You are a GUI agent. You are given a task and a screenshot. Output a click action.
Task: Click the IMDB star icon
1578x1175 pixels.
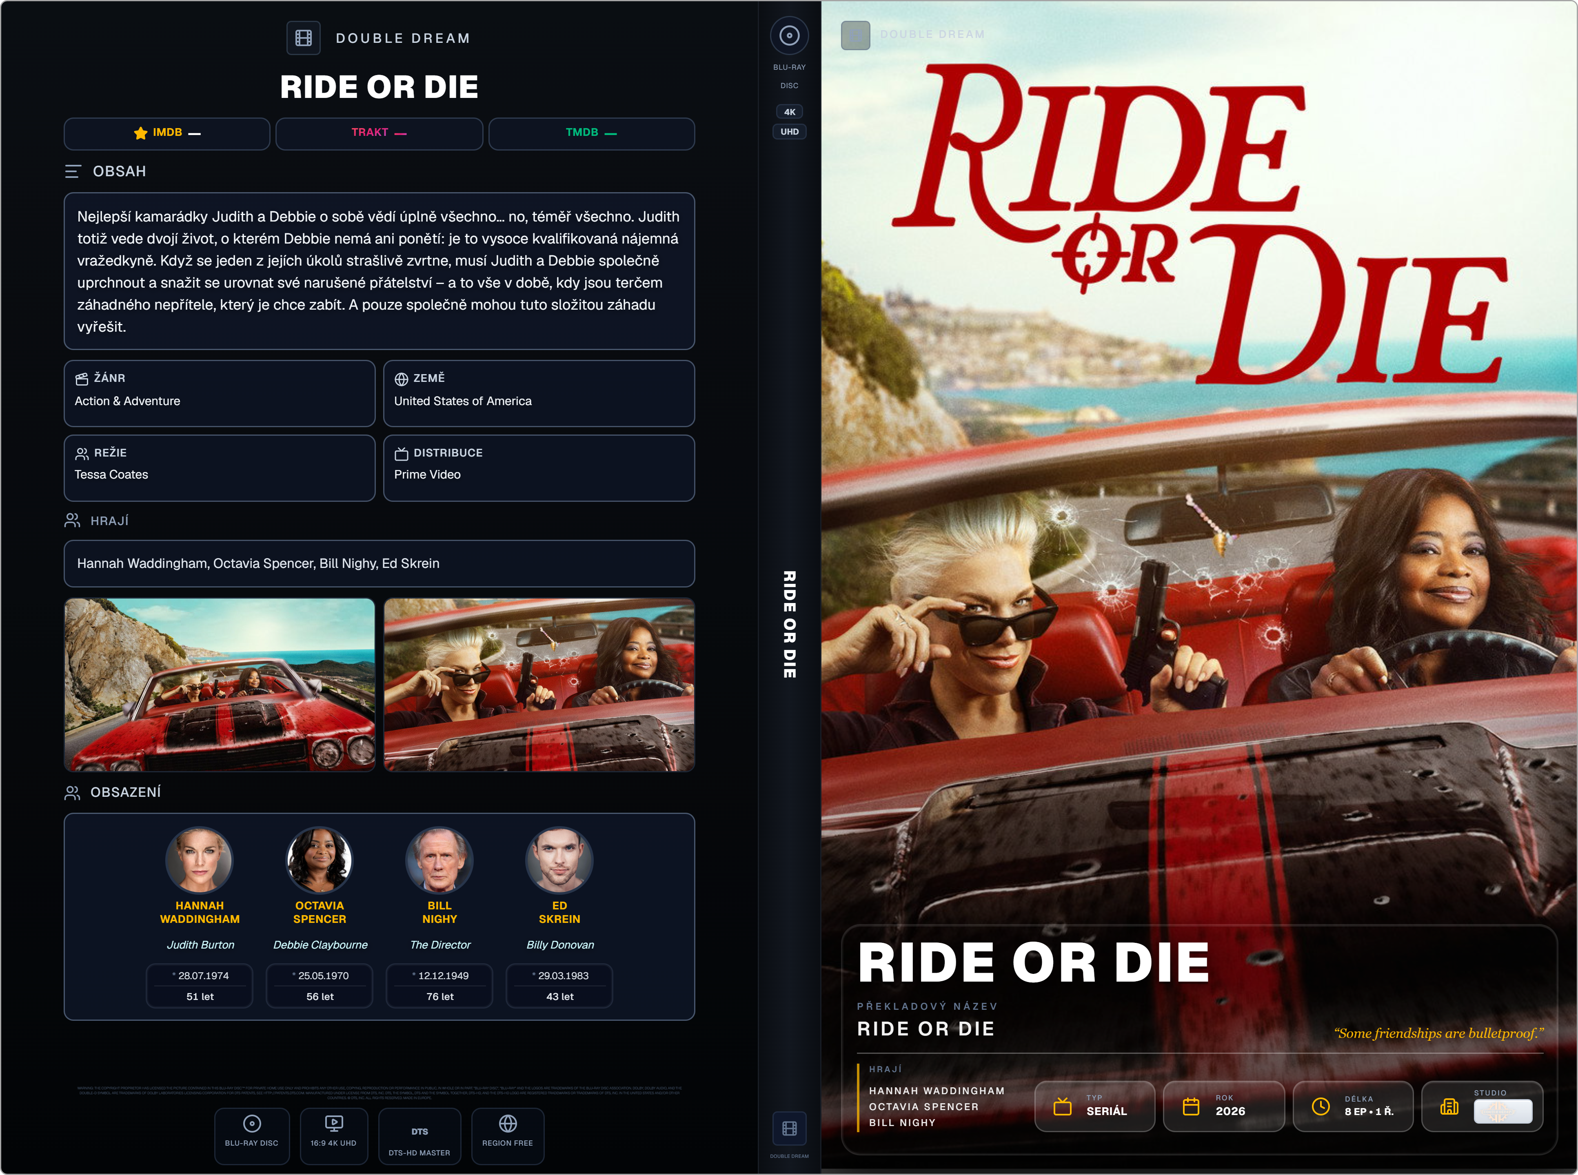pyautogui.click(x=140, y=133)
